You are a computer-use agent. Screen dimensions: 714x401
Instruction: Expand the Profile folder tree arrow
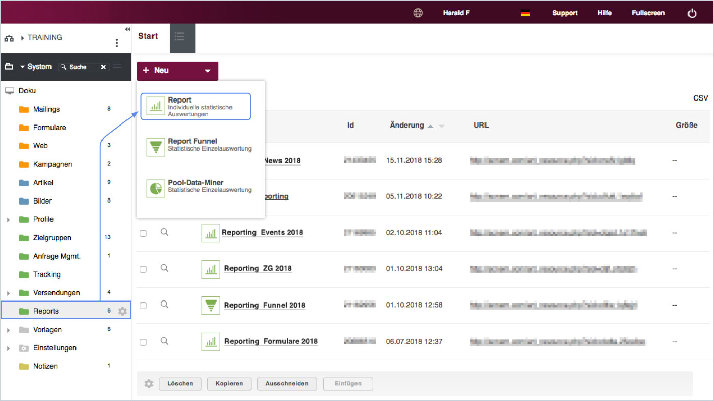[x=8, y=220]
